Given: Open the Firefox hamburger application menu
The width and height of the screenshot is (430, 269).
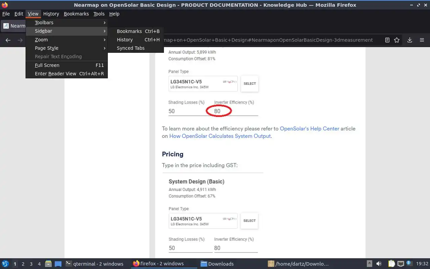Looking at the screenshot, I should coord(422,40).
